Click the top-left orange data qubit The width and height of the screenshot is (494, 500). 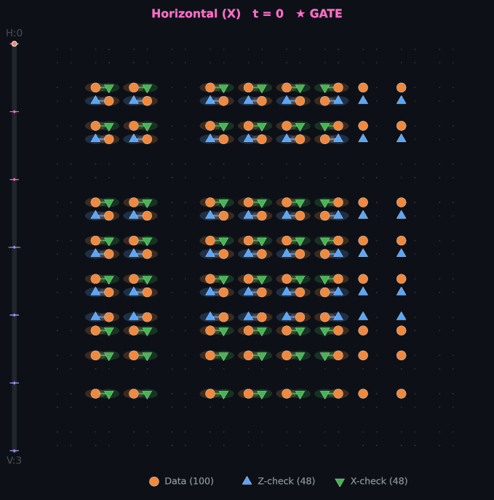[x=95, y=87]
